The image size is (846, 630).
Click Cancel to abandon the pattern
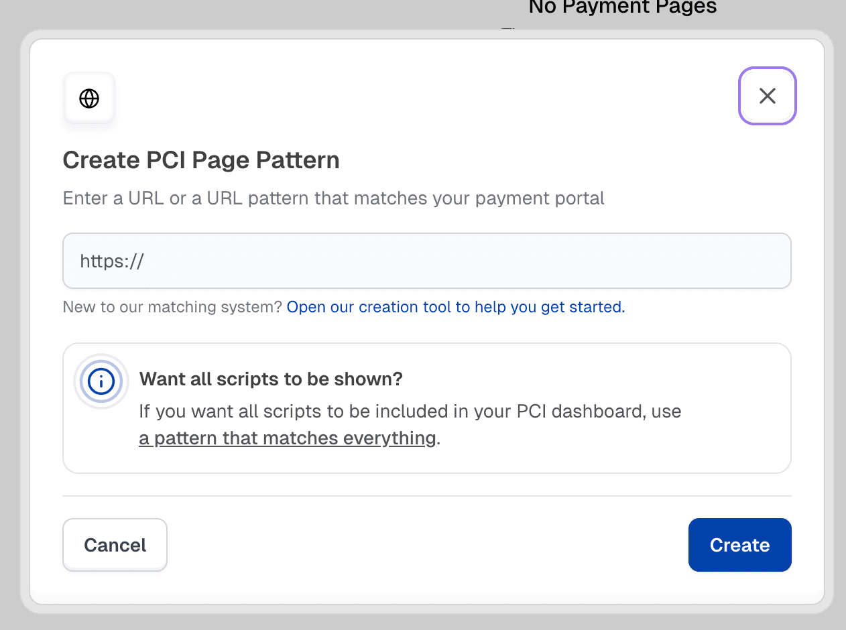click(x=115, y=544)
